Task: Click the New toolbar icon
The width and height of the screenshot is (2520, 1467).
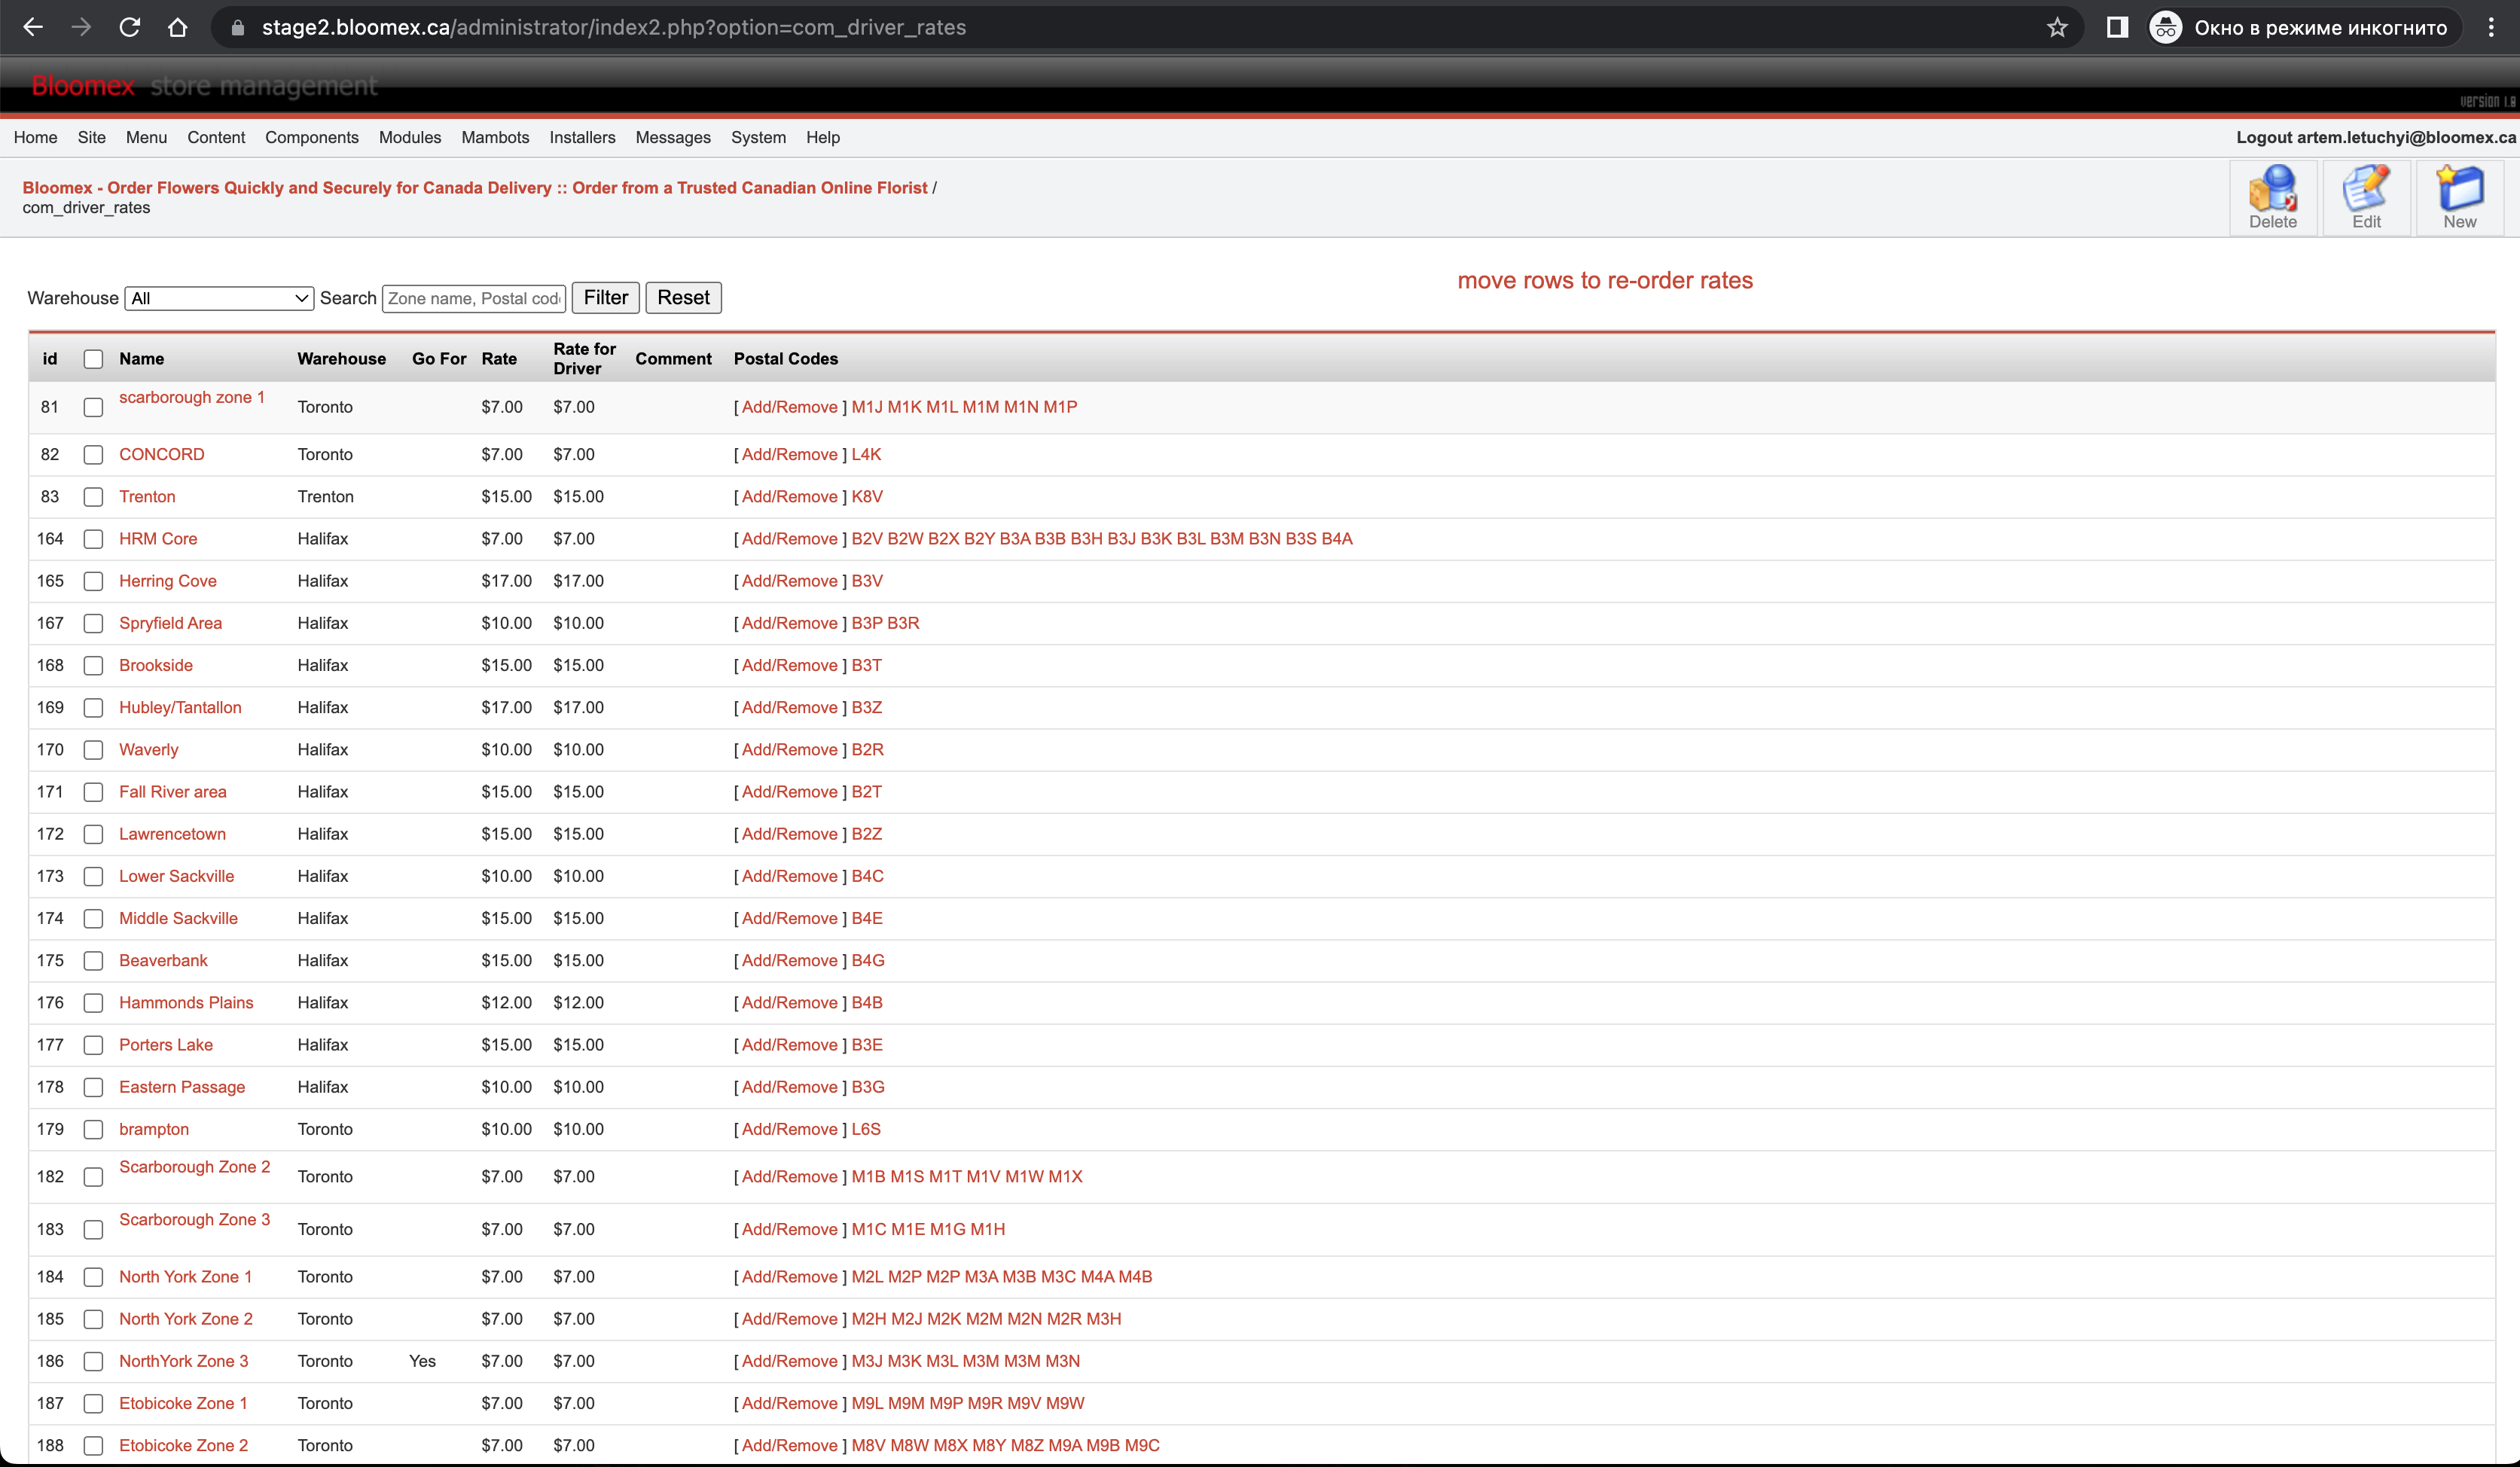Action: tap(2459, 197)
